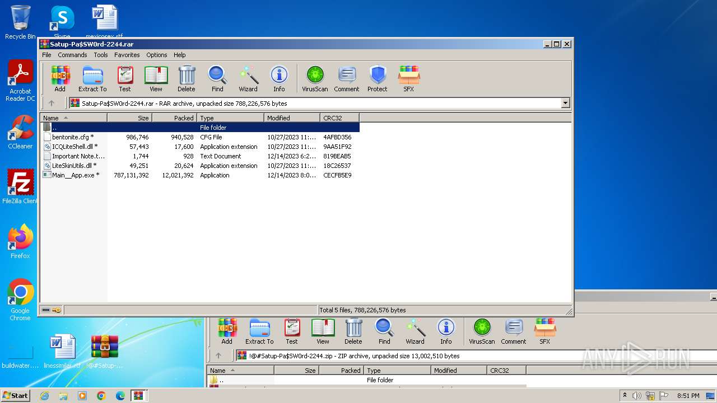Screen dimensions: 717x403
Task: Open the Favorites menu
Action: [x=127, y=55]
